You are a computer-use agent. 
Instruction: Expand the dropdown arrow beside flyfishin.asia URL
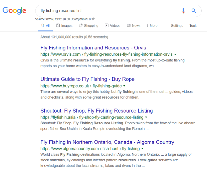tap(146, 117)
